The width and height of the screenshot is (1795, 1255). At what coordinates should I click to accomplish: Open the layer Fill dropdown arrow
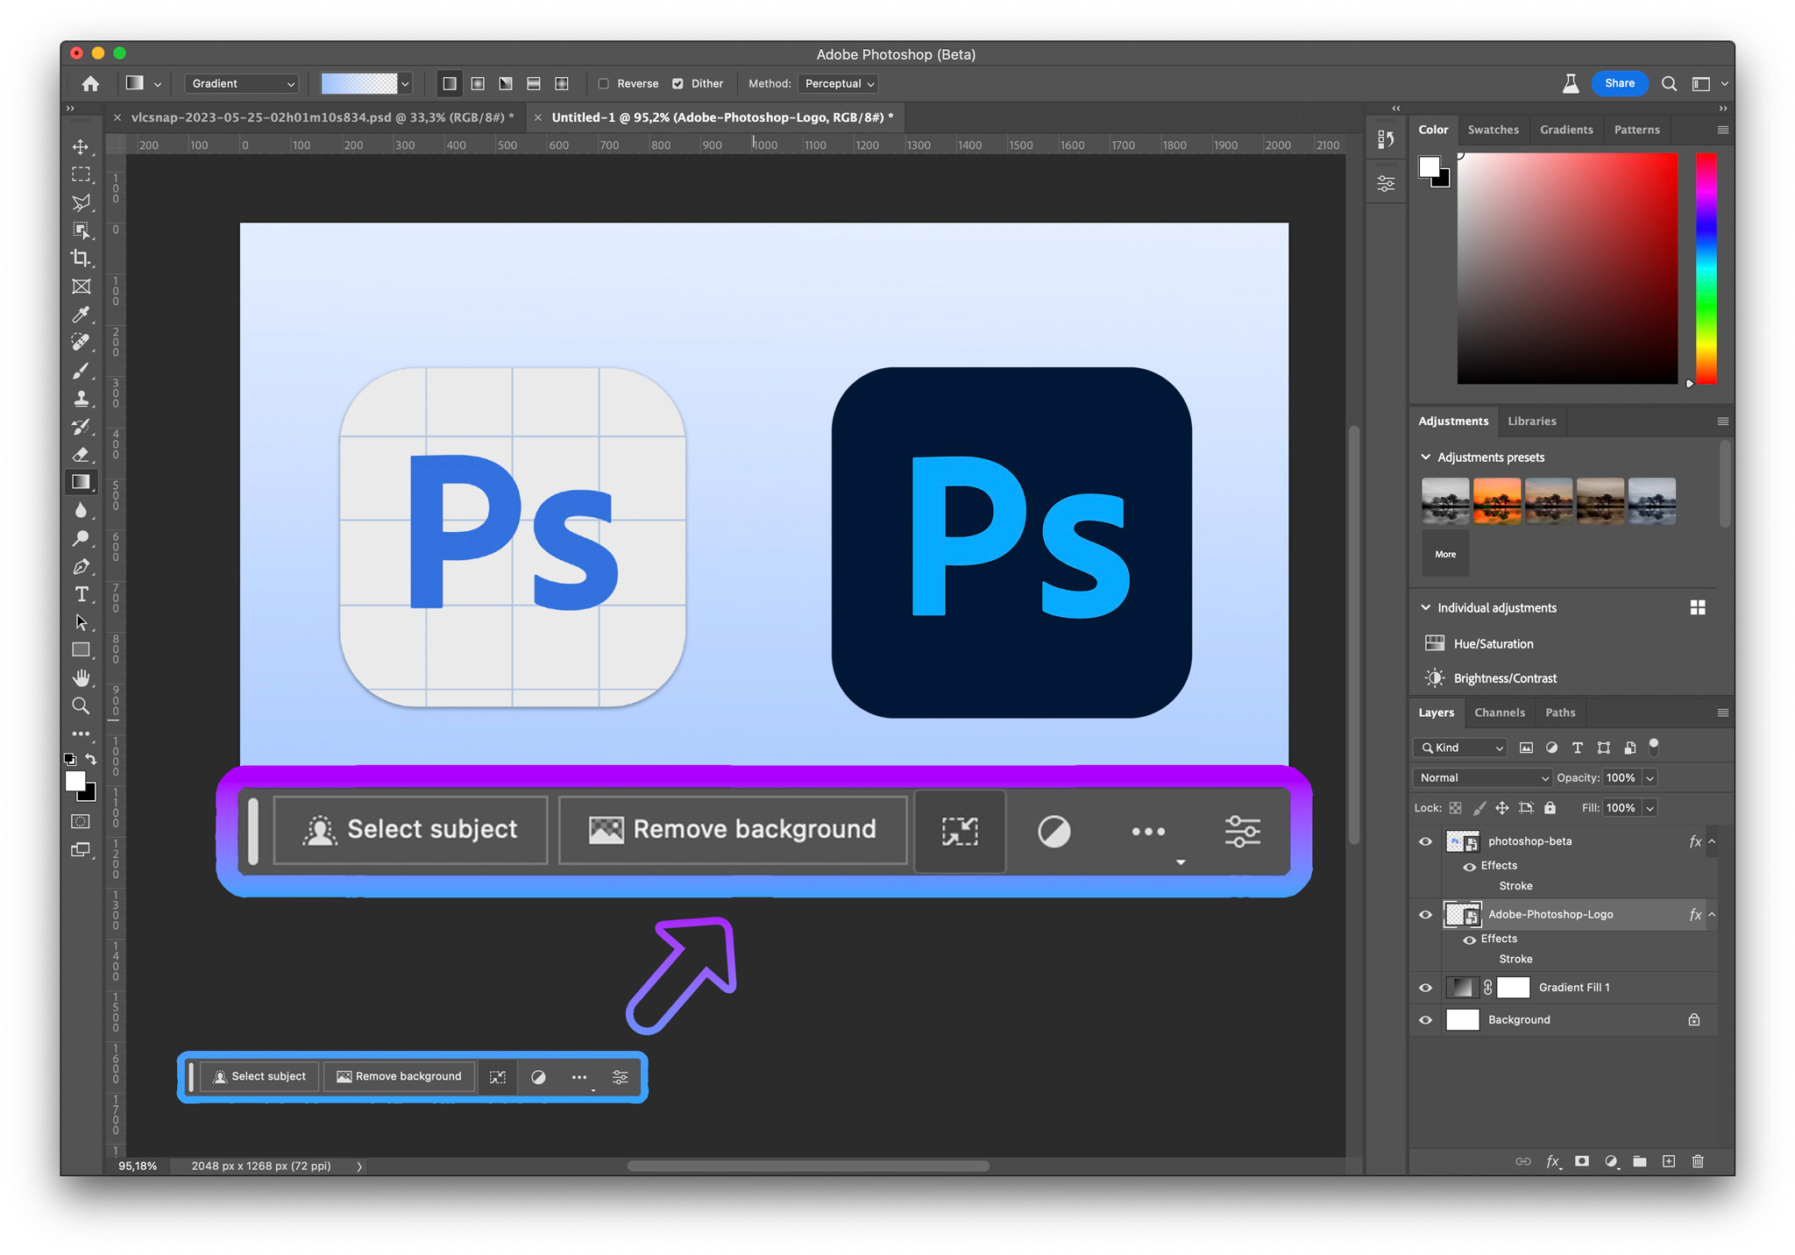1650,808
